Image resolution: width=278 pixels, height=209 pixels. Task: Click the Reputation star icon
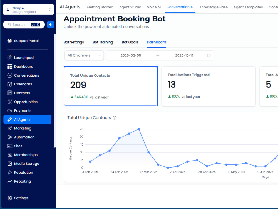click(x=10, y=173)
